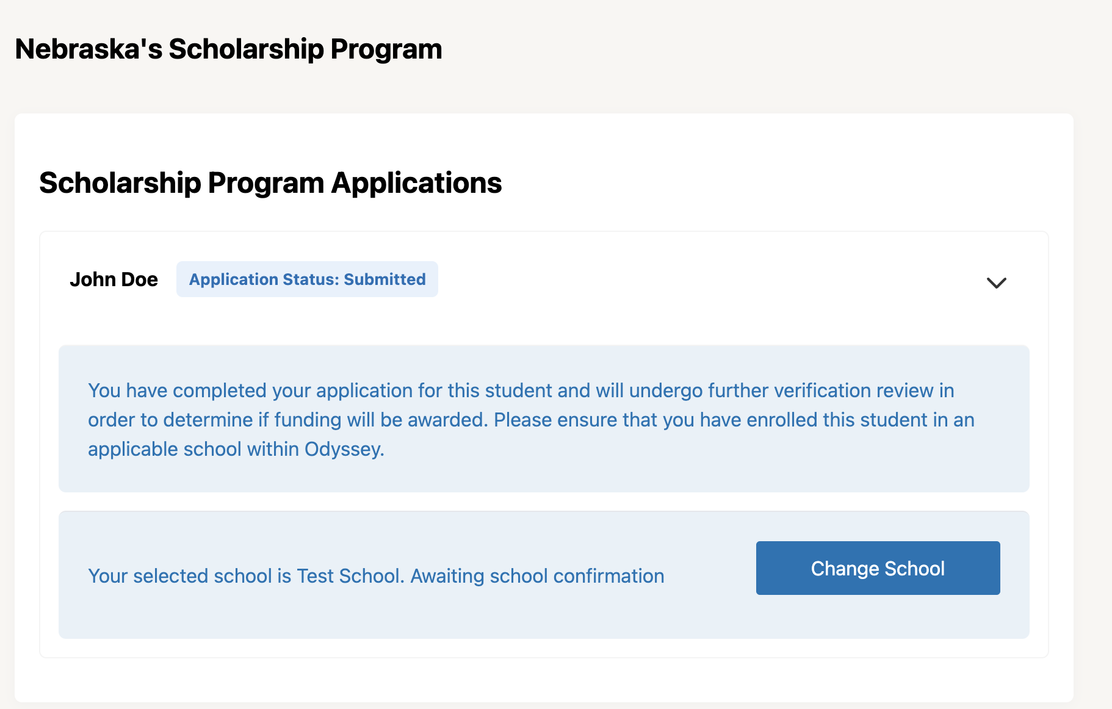Click the word 'Odyssey' in the notice
This screenshot has height=709, width=1112.
(x=344, y=450)
